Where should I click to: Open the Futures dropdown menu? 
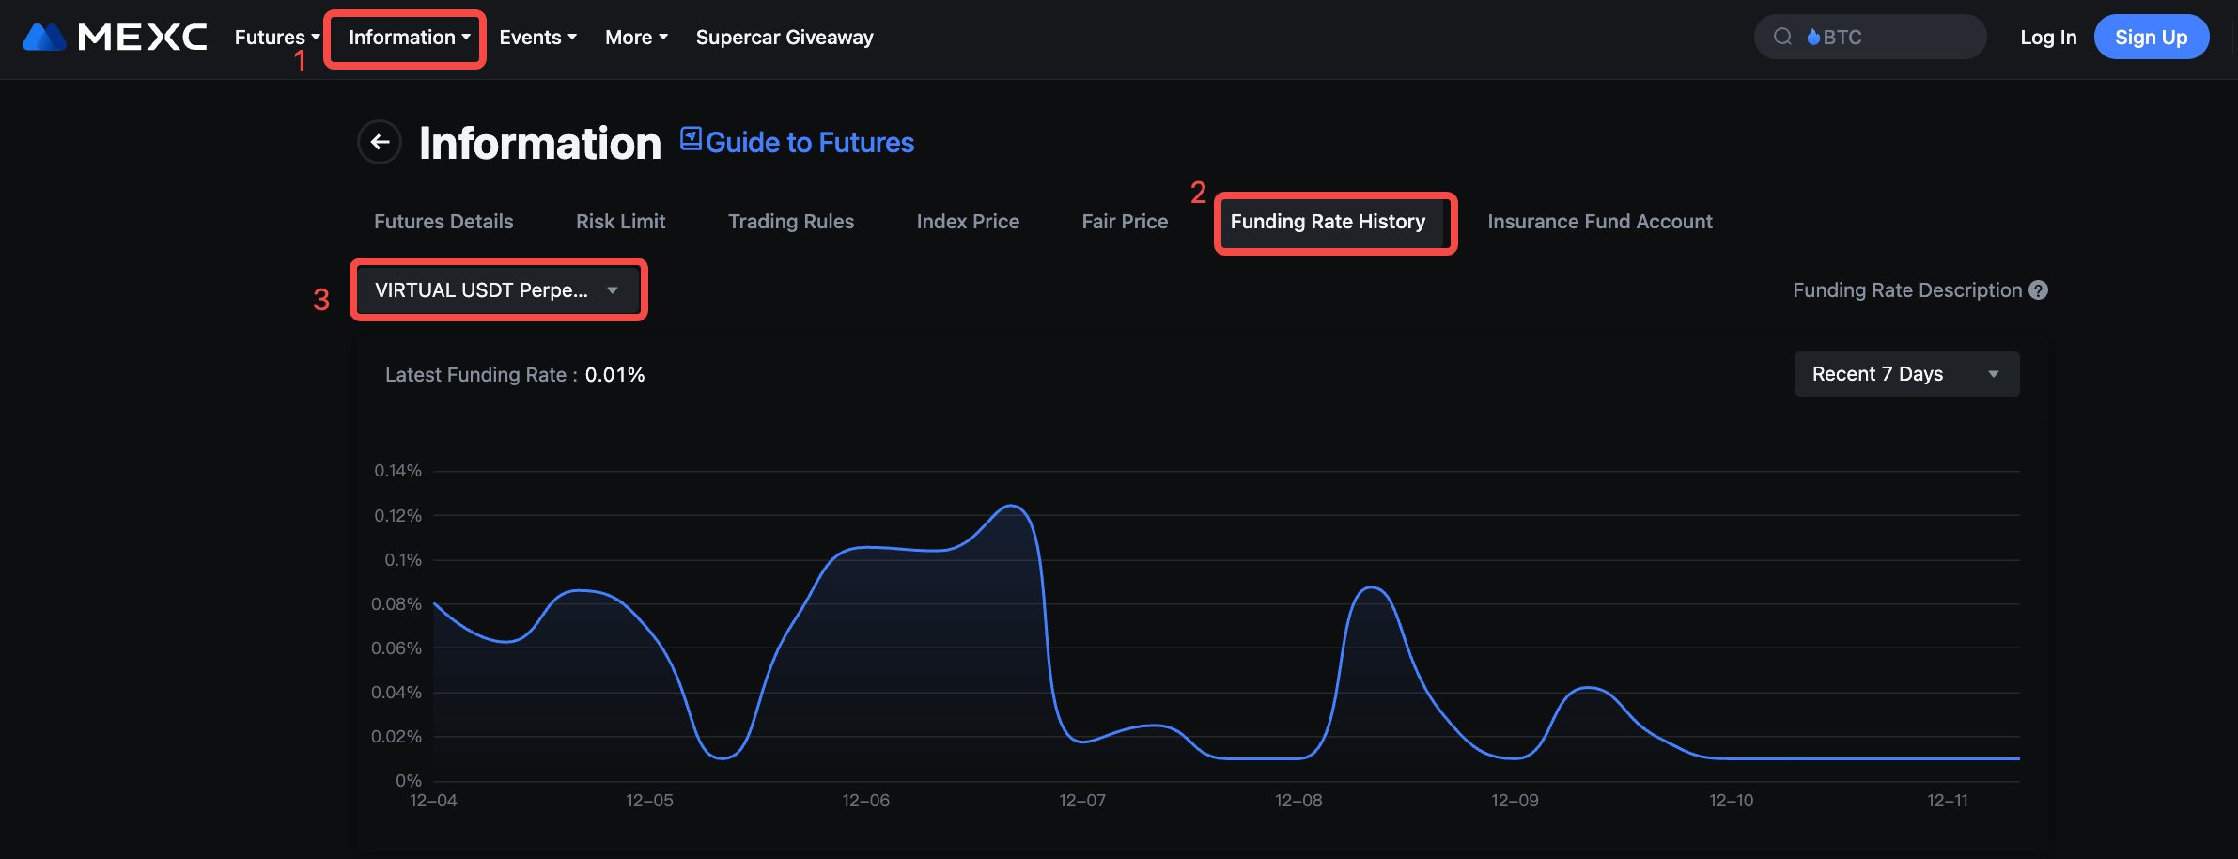tap(276, 38)
